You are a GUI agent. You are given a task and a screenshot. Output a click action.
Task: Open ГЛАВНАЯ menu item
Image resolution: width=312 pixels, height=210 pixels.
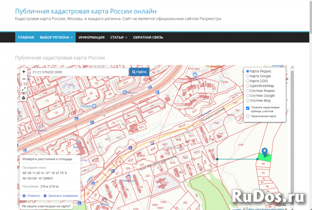26,37
